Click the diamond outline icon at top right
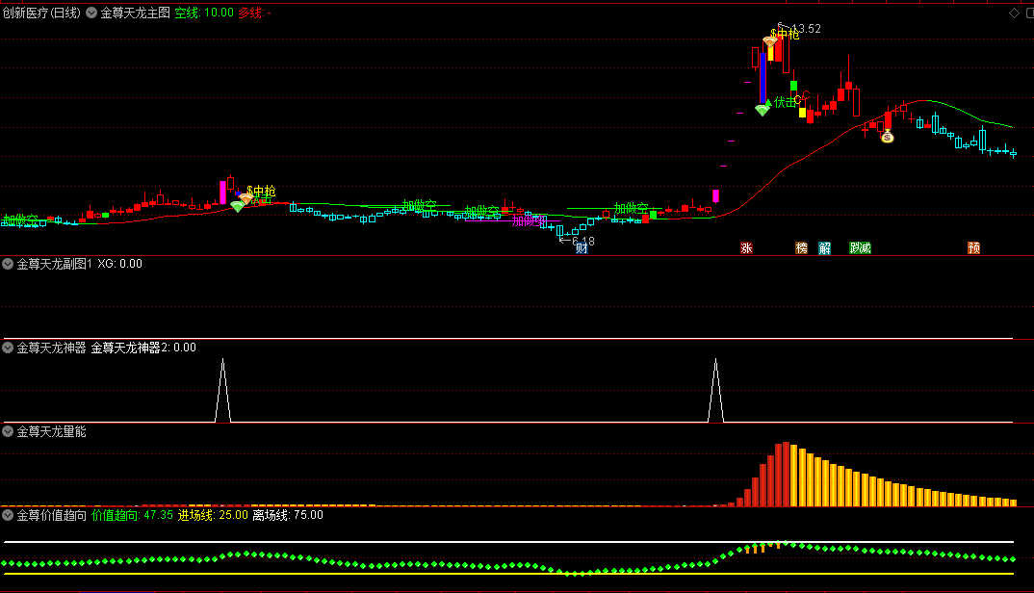This screenshot has height=593, width=1034. (1014, 13)
